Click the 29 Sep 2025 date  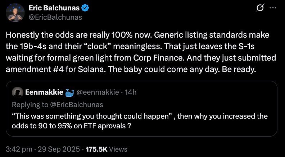coord(59,149)
